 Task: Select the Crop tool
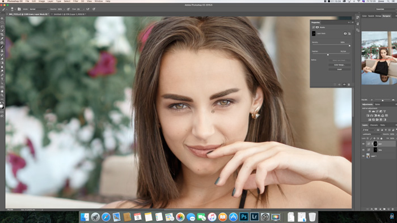pos(2,35)
